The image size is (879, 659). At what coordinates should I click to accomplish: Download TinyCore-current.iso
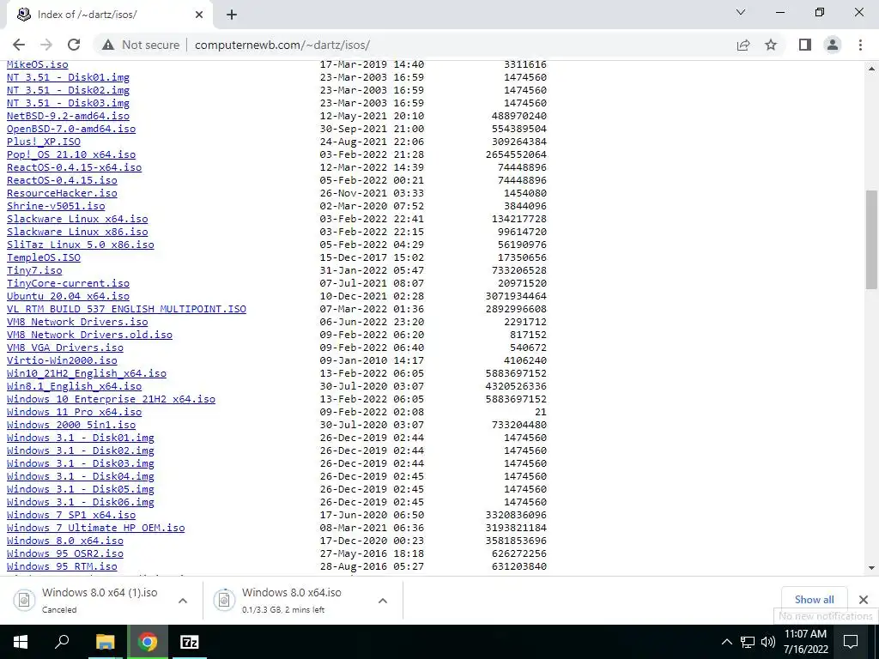click(68, 283)
